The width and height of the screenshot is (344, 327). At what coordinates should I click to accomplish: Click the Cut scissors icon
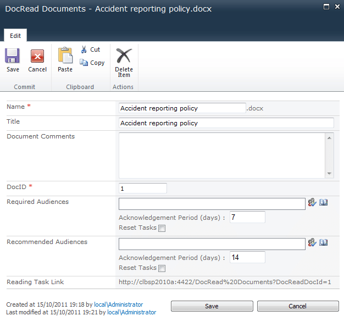(x=84, y=49)
